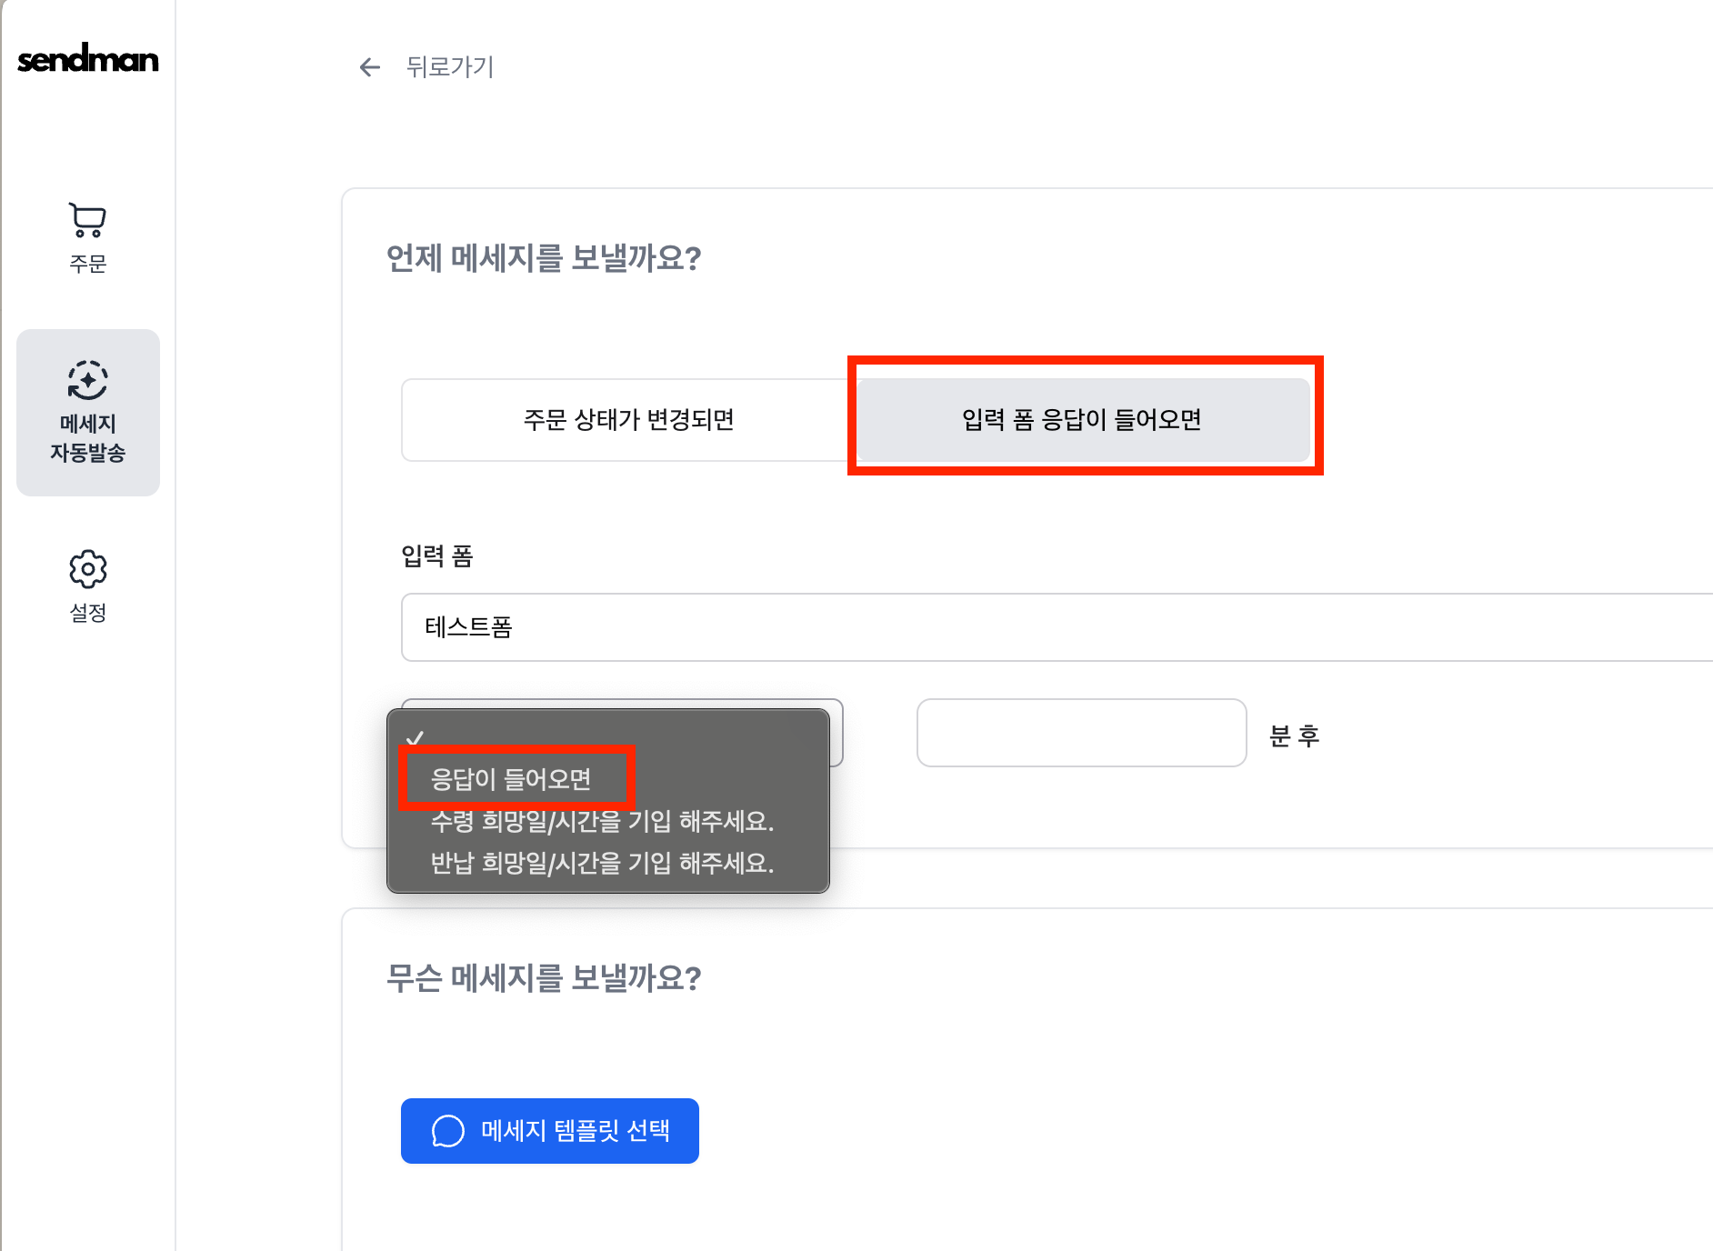
Task: Click the checkmark on the blank dropdown option
Action: (x=416, y=737)
